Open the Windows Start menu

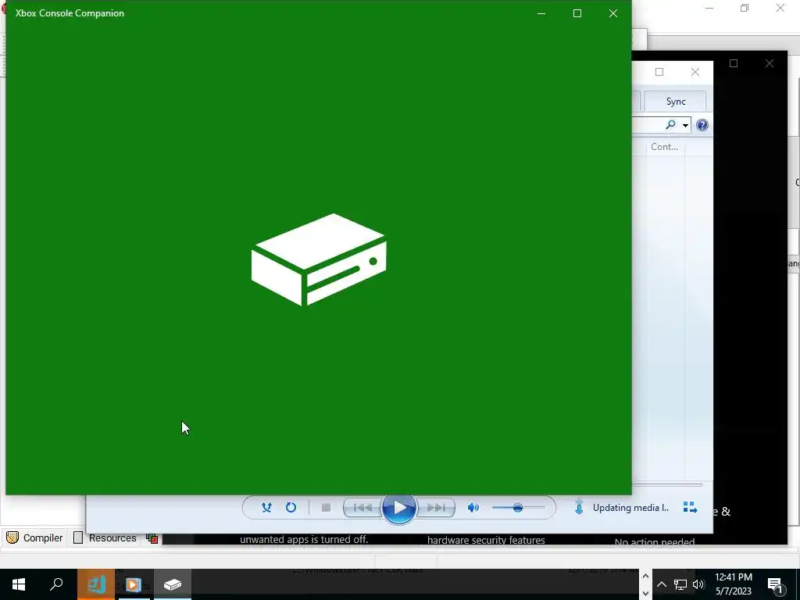point(19,584)
